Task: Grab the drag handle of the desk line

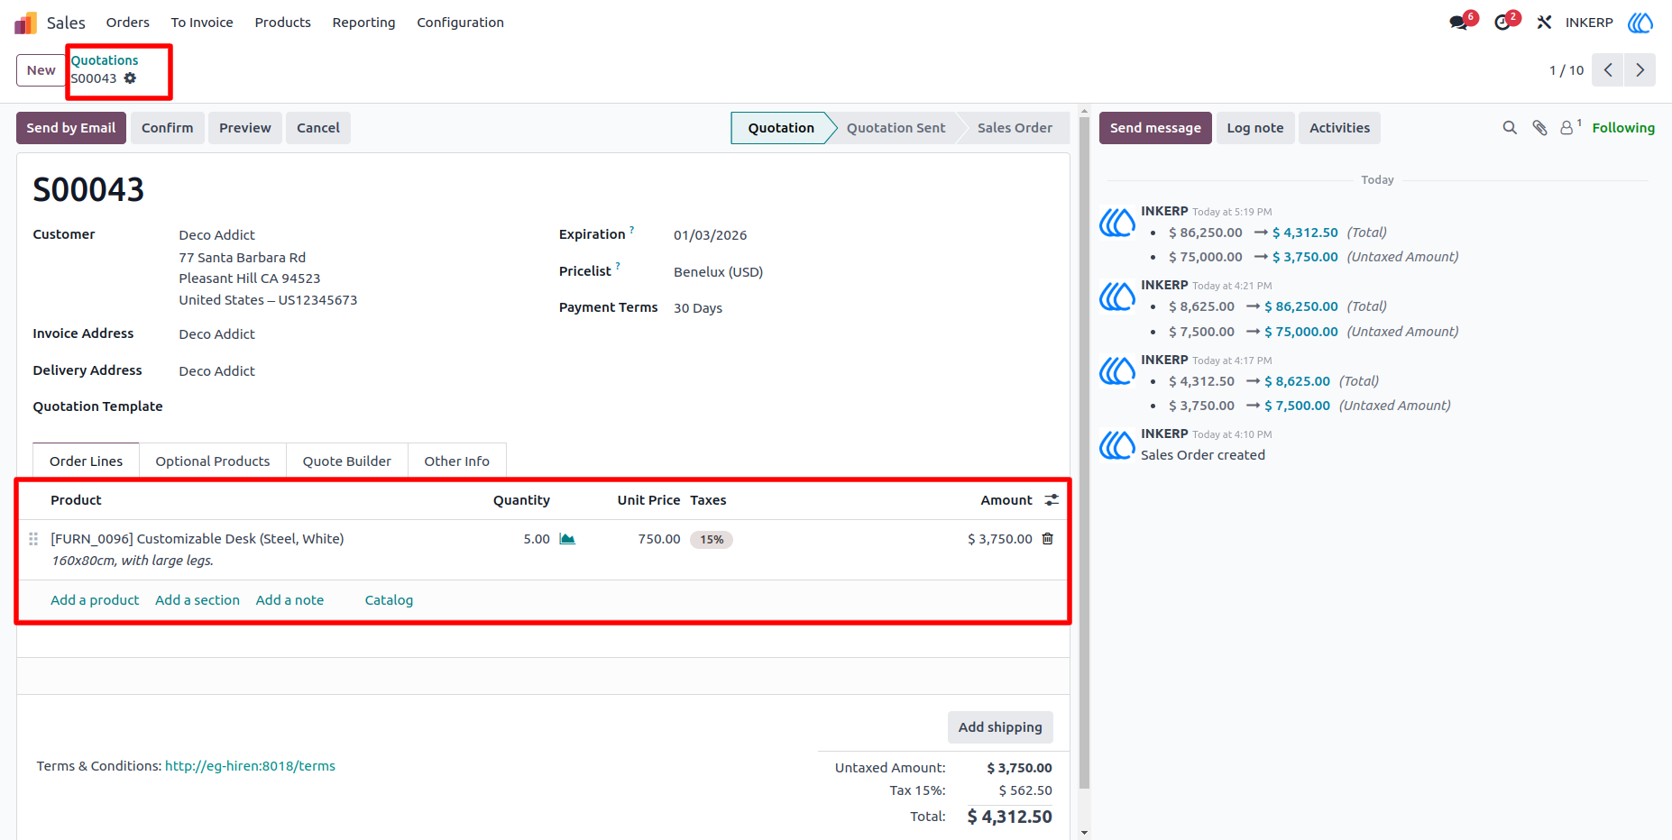Action: click(x=33, y=539)
